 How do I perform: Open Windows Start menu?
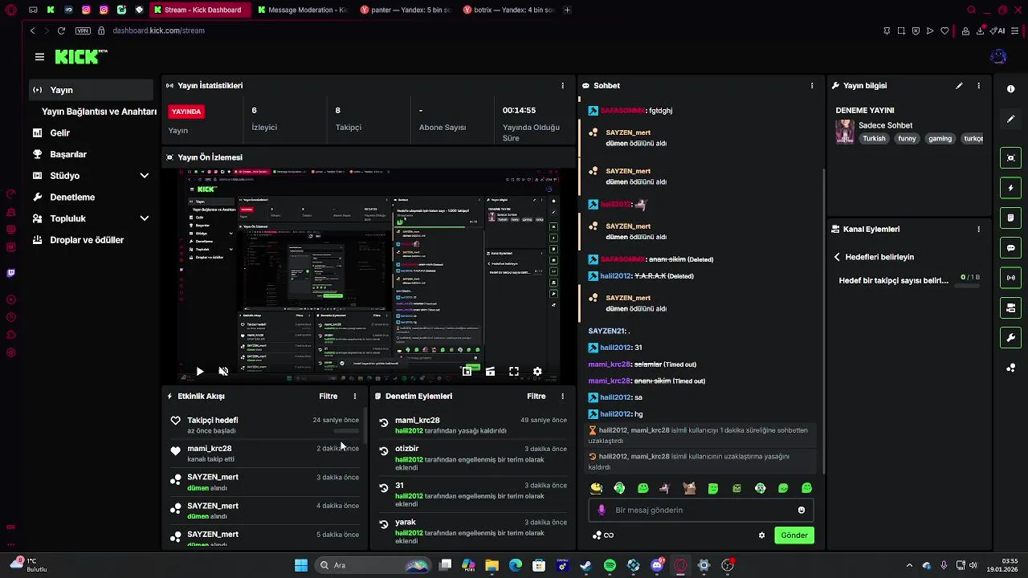(301, 565)
